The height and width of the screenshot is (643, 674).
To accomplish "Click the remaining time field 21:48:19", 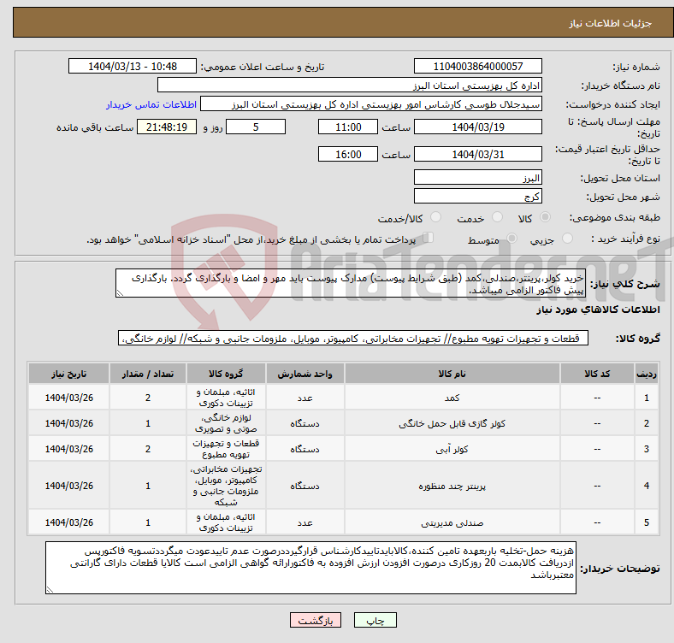I will (x=167, y=127).
